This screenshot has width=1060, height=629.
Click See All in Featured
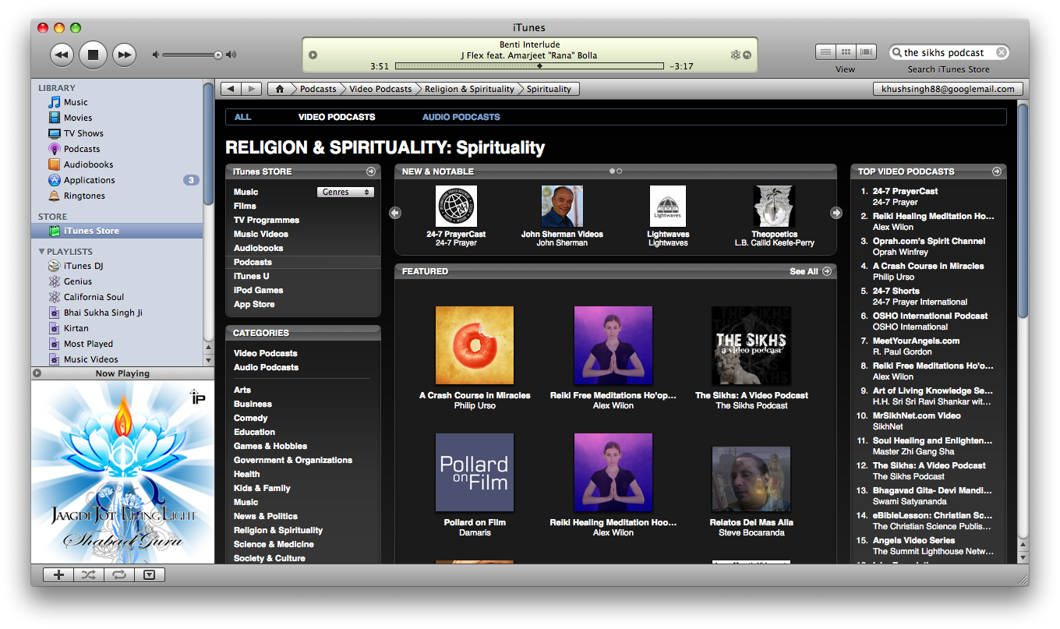(x=811, y=271)
